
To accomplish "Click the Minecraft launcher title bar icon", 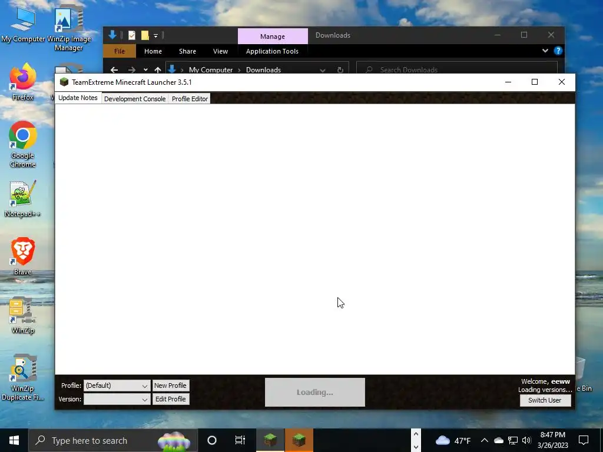I will point(64,82).
